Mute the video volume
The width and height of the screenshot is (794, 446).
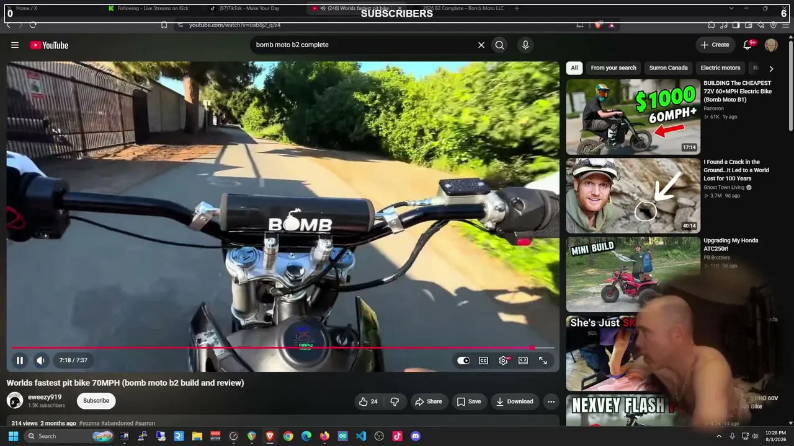40,360
